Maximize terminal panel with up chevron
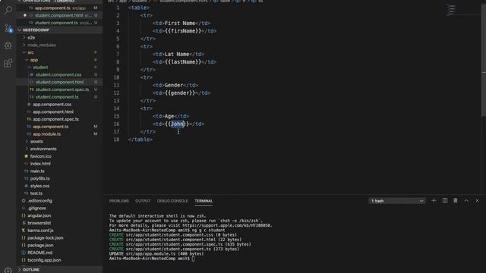 pyautogui.click(x=466, y=200)
